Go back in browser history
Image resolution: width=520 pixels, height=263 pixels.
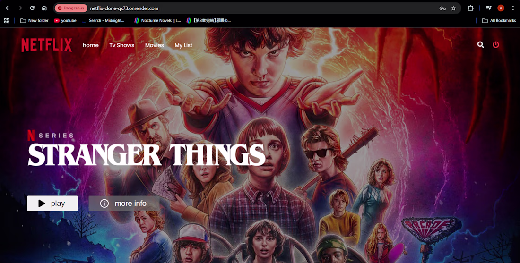point(8,8)
